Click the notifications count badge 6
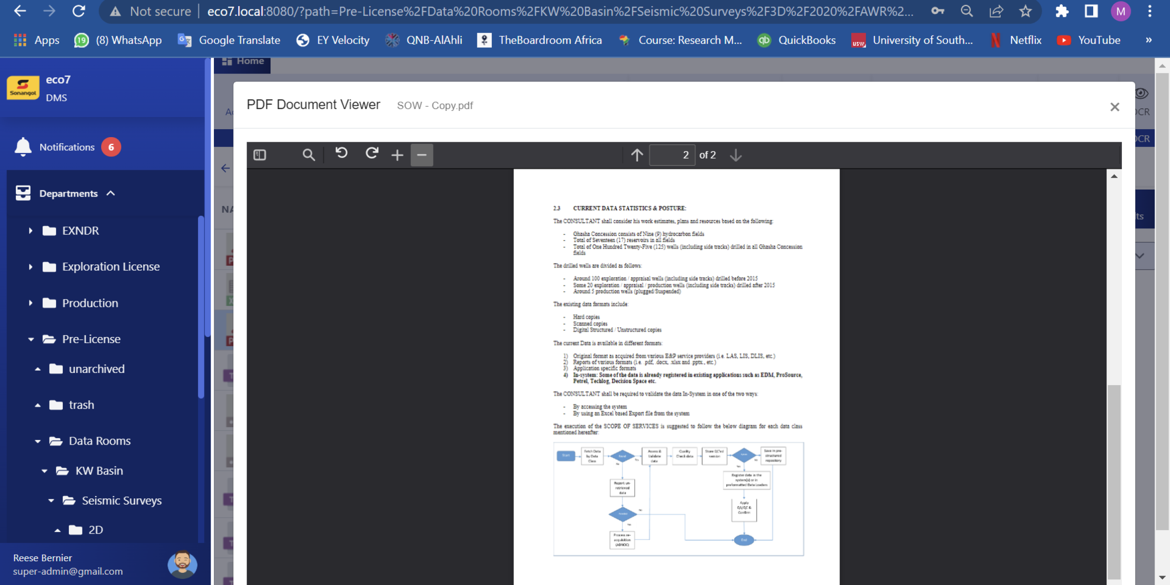This screenshot has height=585, width=1170. [111, 147]
